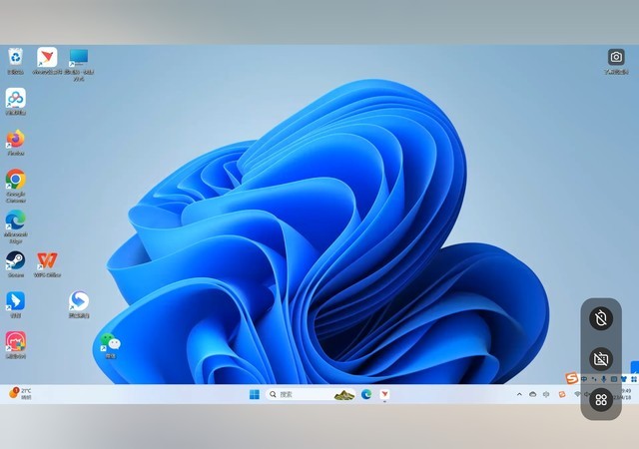Launch Google Chrome from the desktop
The image size is (639, 449).
[16, 186]
